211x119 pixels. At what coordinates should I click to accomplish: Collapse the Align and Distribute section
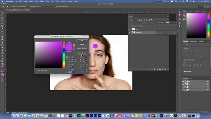(183, 60)
